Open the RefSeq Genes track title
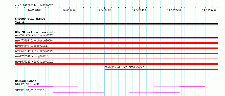 coord(26,81)
